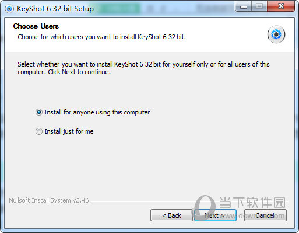Close the KeyShot 6 Setup window
Screen dimensions: 299x233
tap(281, 6)
